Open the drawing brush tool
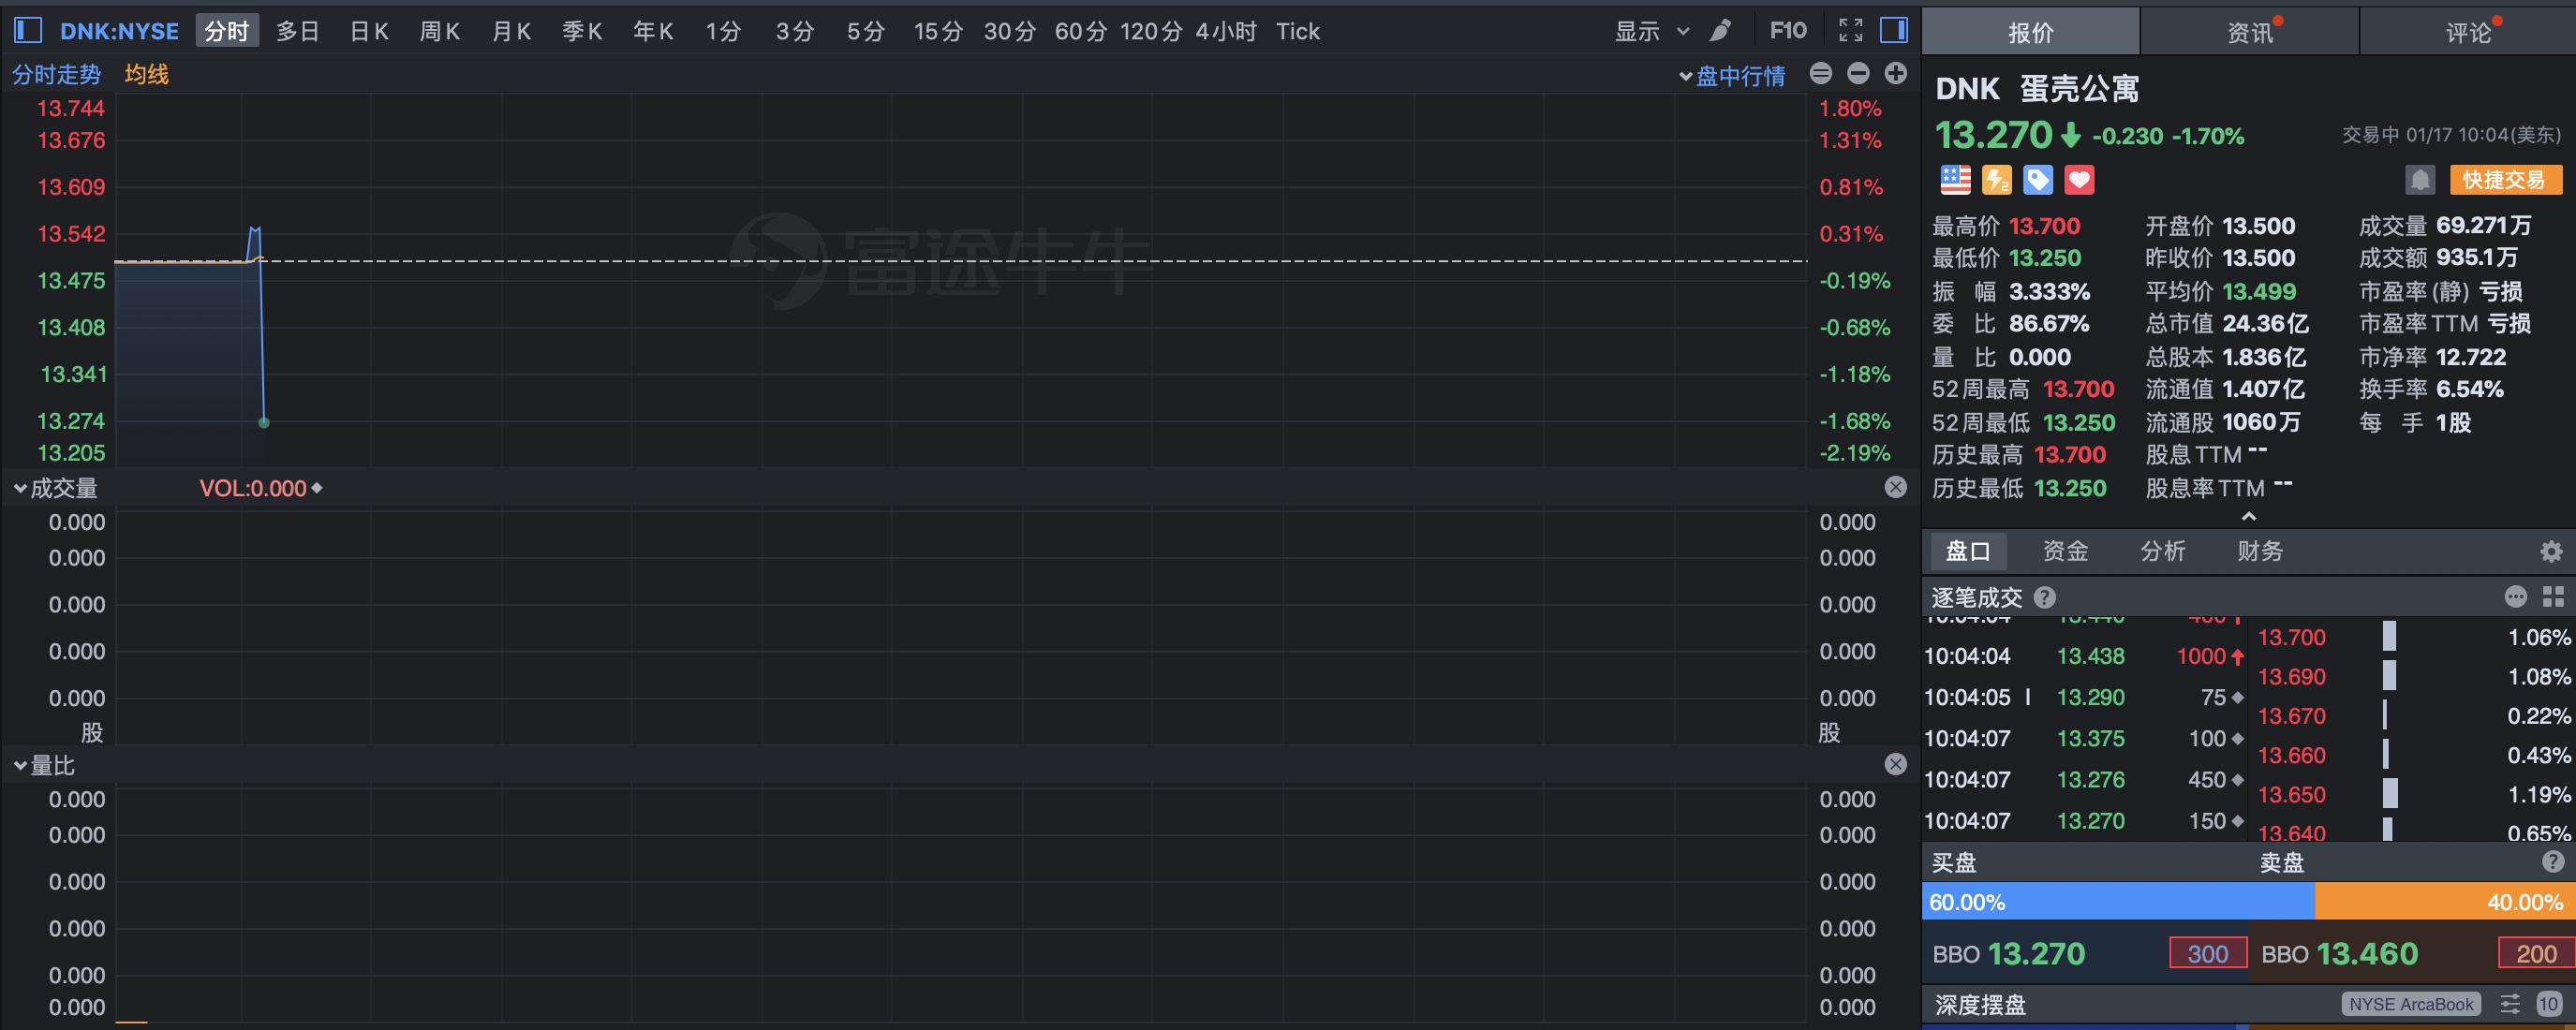Screen dimensions: 2576x1030 pyautogui.click(x=1720, y=31)
